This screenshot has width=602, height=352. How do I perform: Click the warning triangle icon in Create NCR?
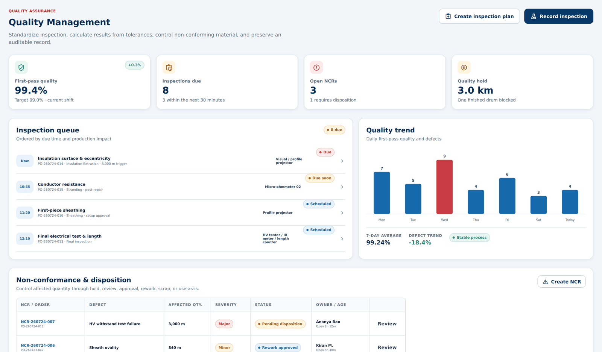tap(546, 282)
